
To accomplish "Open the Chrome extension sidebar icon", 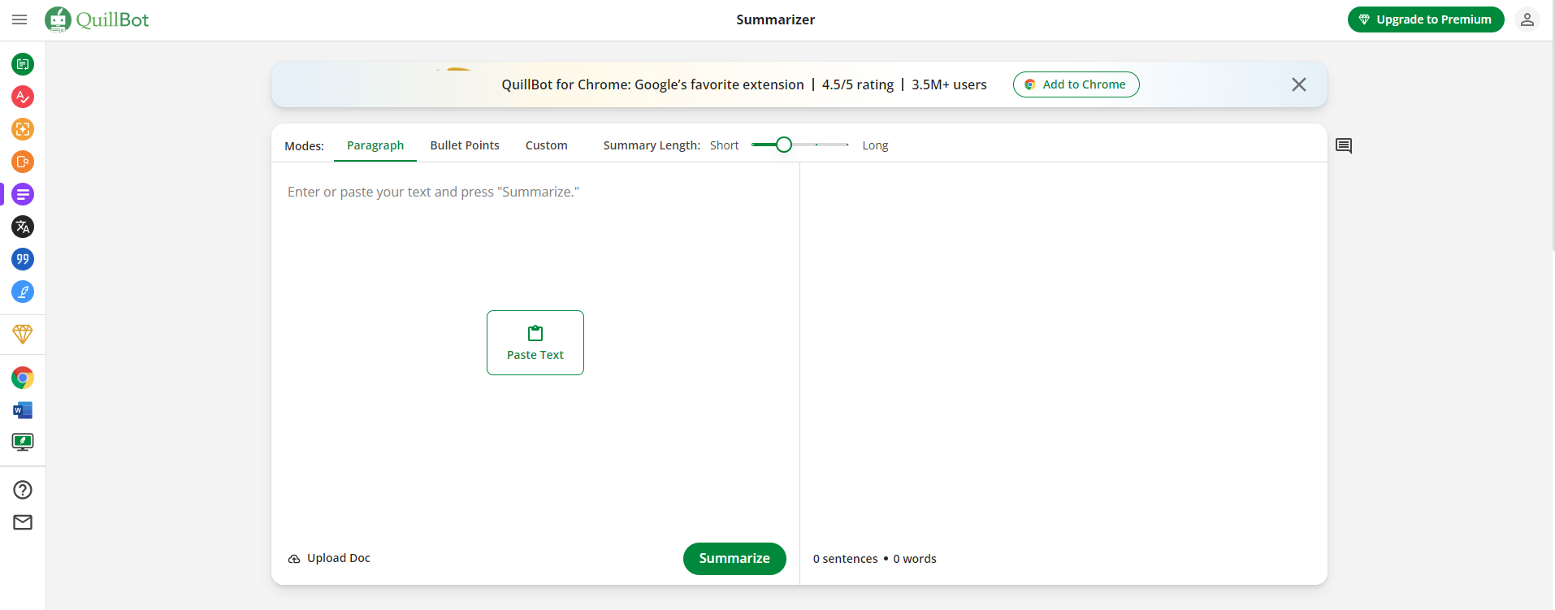I will click(x=23, y=378).
